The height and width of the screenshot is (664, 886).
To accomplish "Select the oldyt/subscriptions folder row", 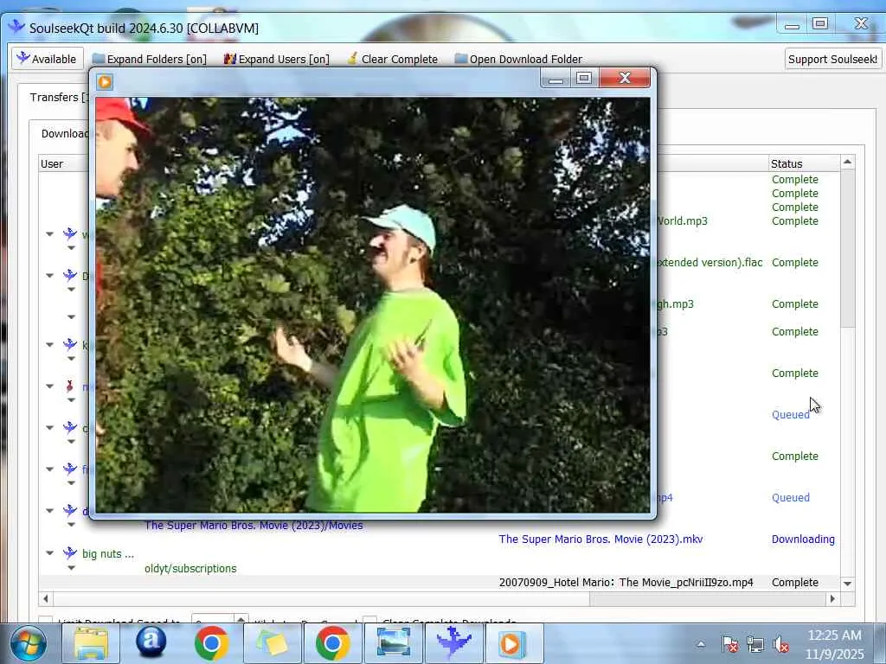I will [190, 569].
